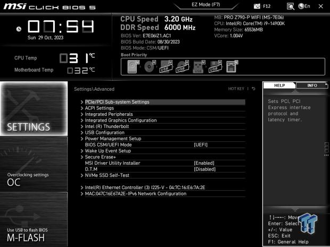Expand Power Management Setup
Screen dimensions: 330x247
click(163, 139)
